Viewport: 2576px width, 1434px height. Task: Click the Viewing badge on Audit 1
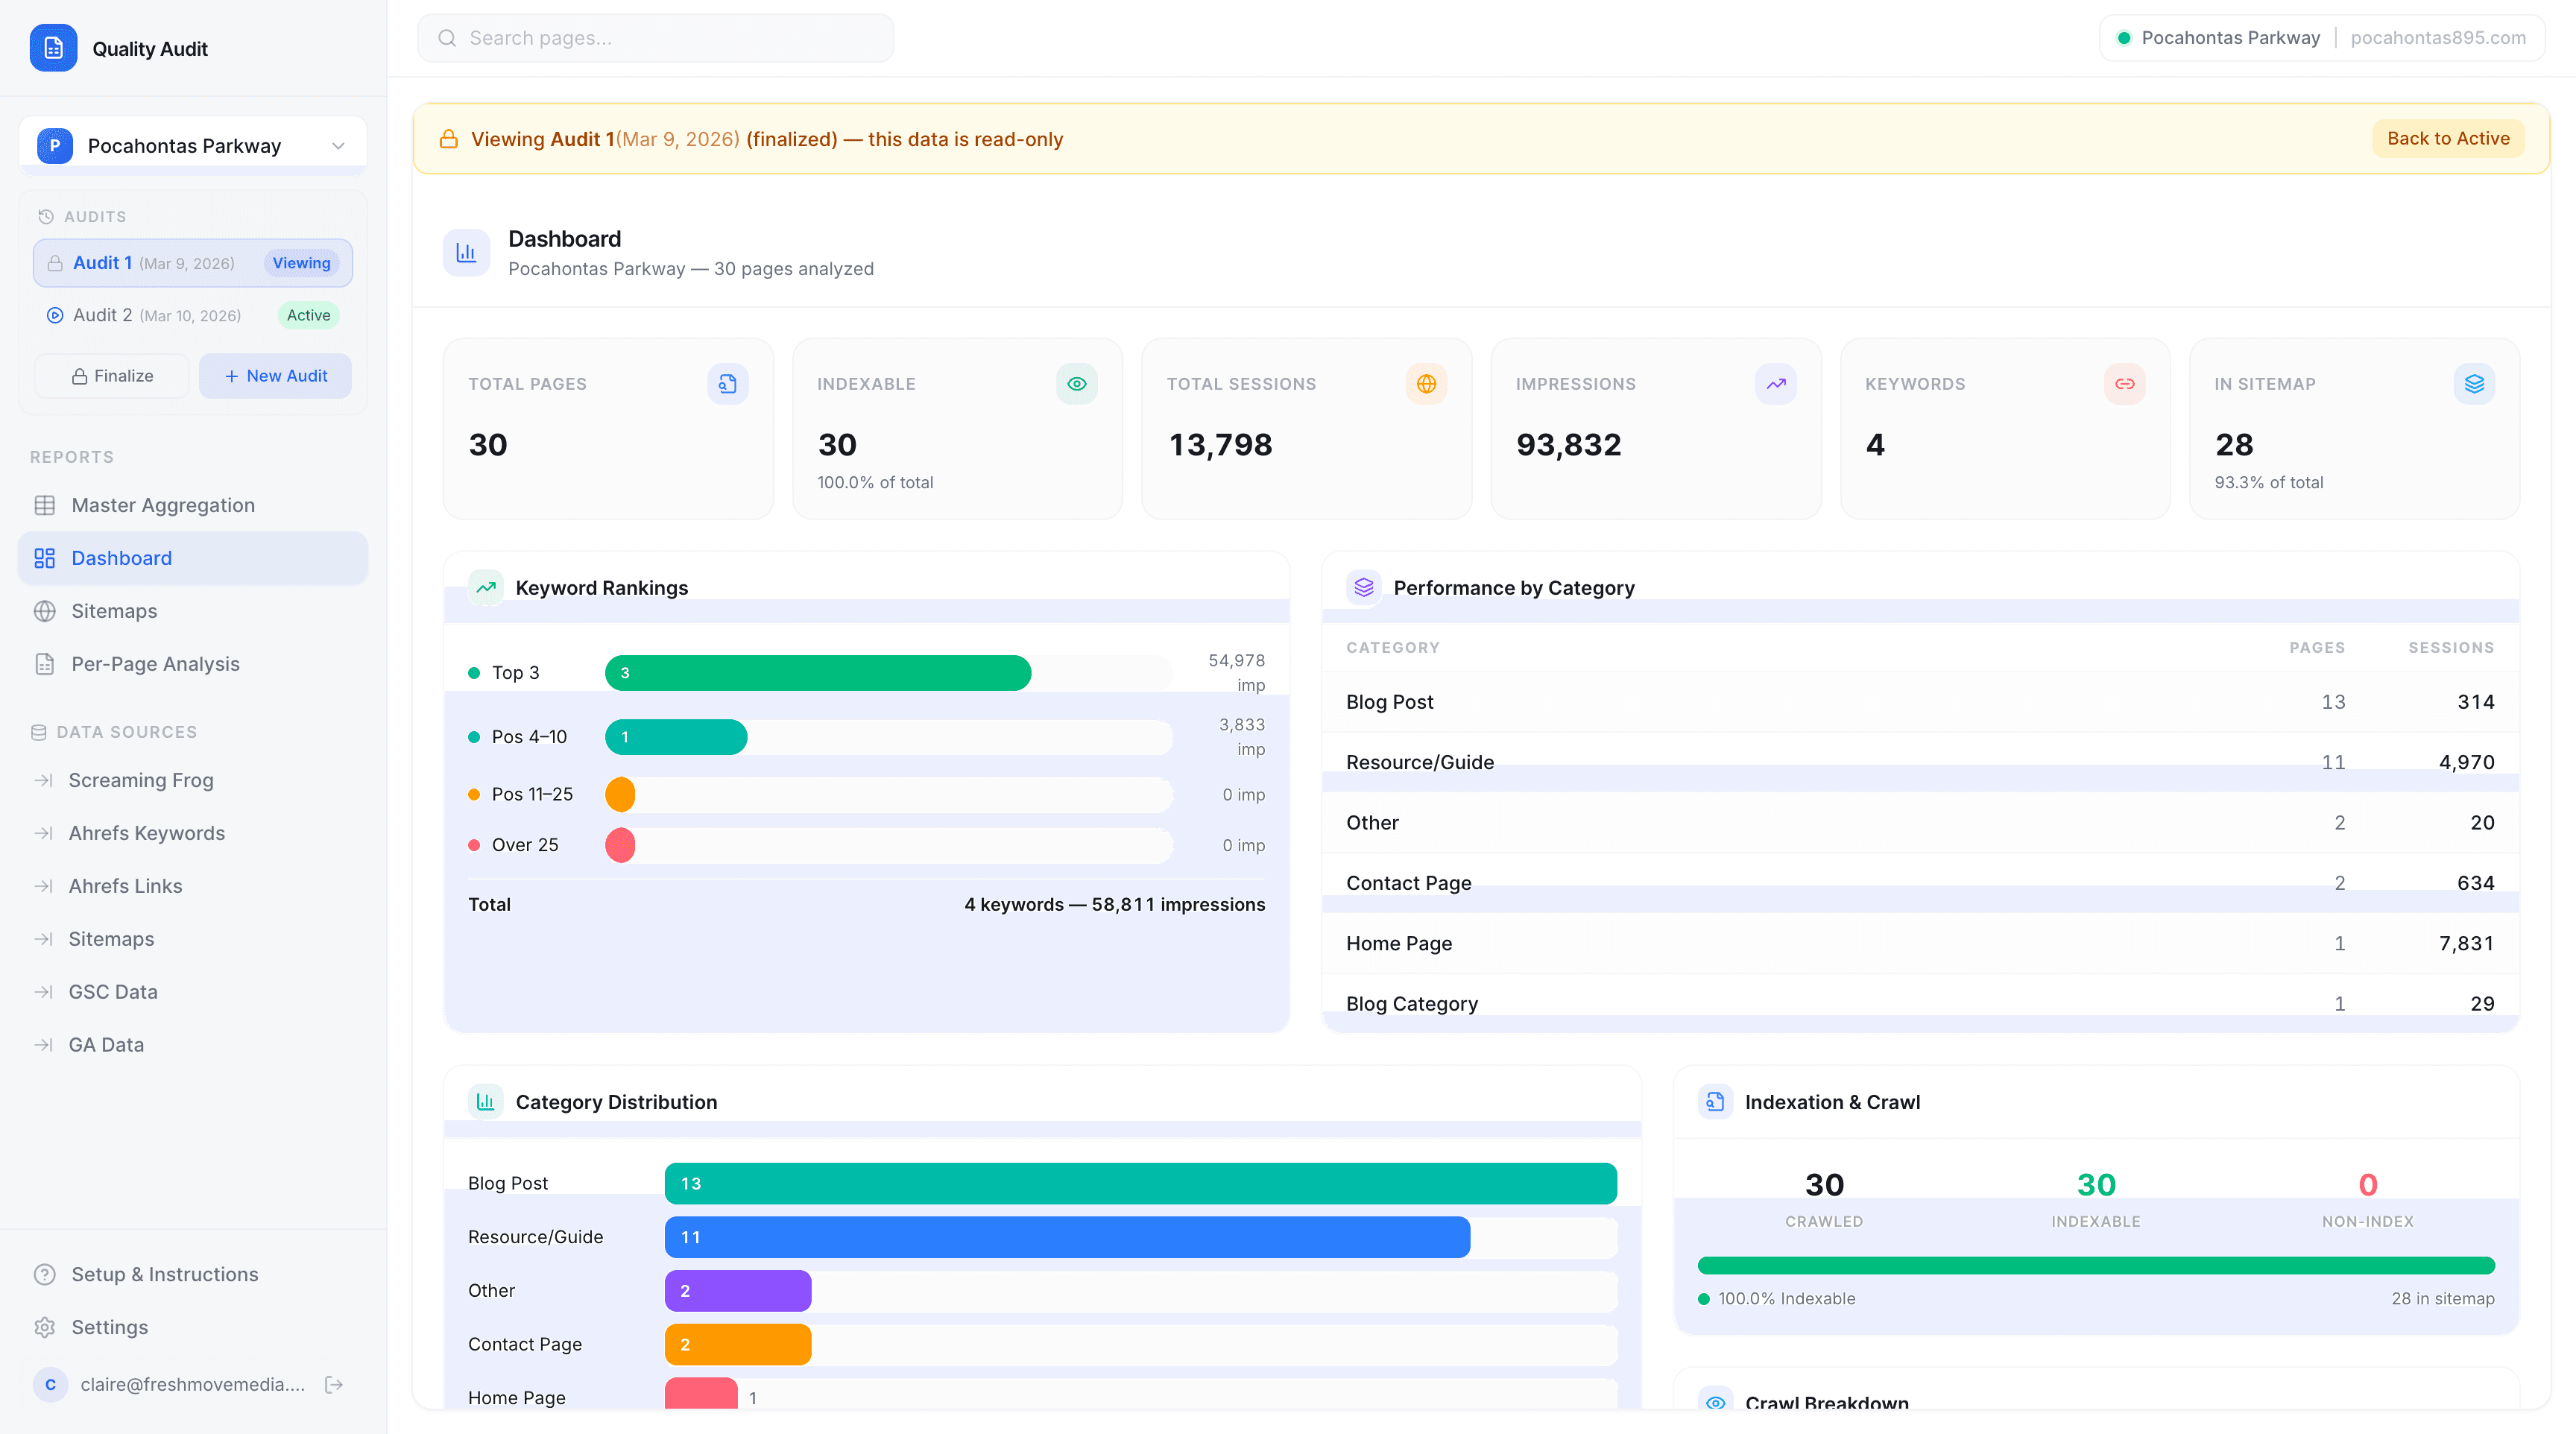(302, 263)
